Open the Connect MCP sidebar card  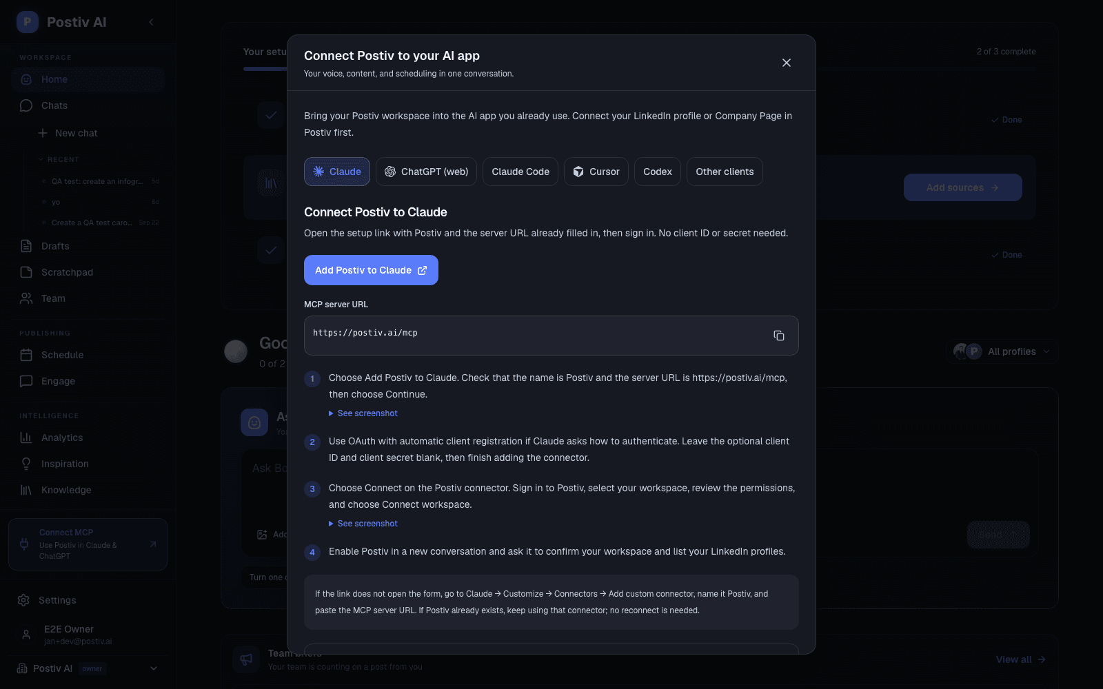point(88,544)
